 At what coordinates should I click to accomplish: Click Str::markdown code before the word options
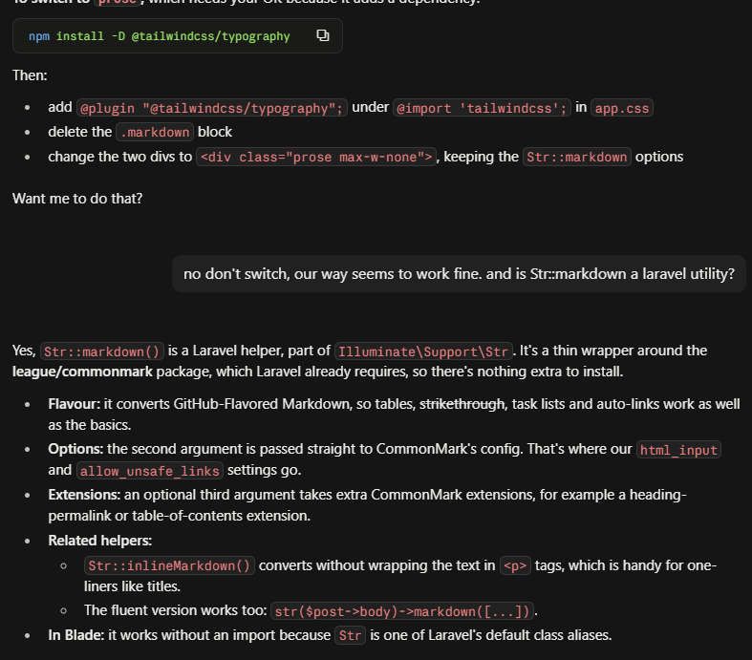point(576,158)
